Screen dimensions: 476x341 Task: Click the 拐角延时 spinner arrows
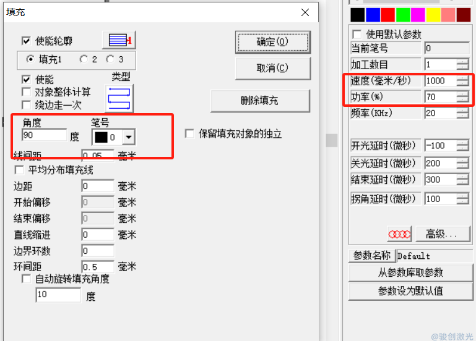[x=463, y=199]
